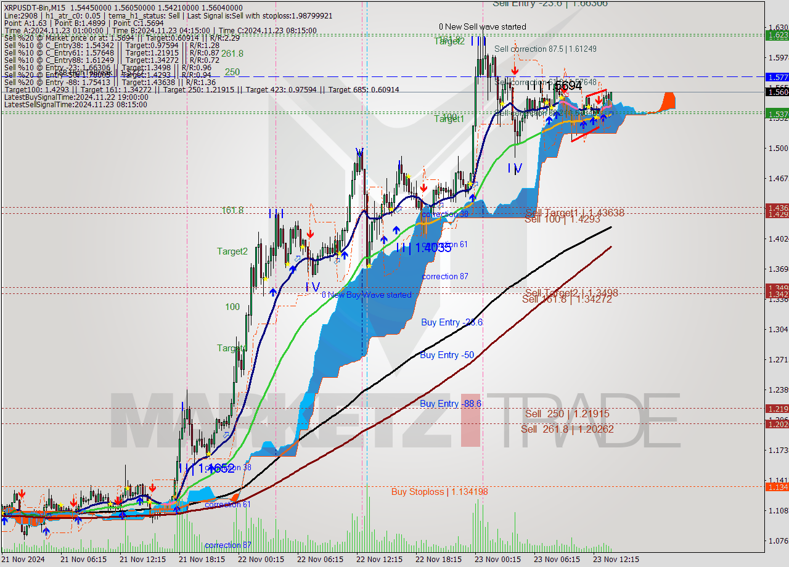Click the '23 Nov 06:15' time label
Screen dimensions: 789x567
tap(556, 559)
